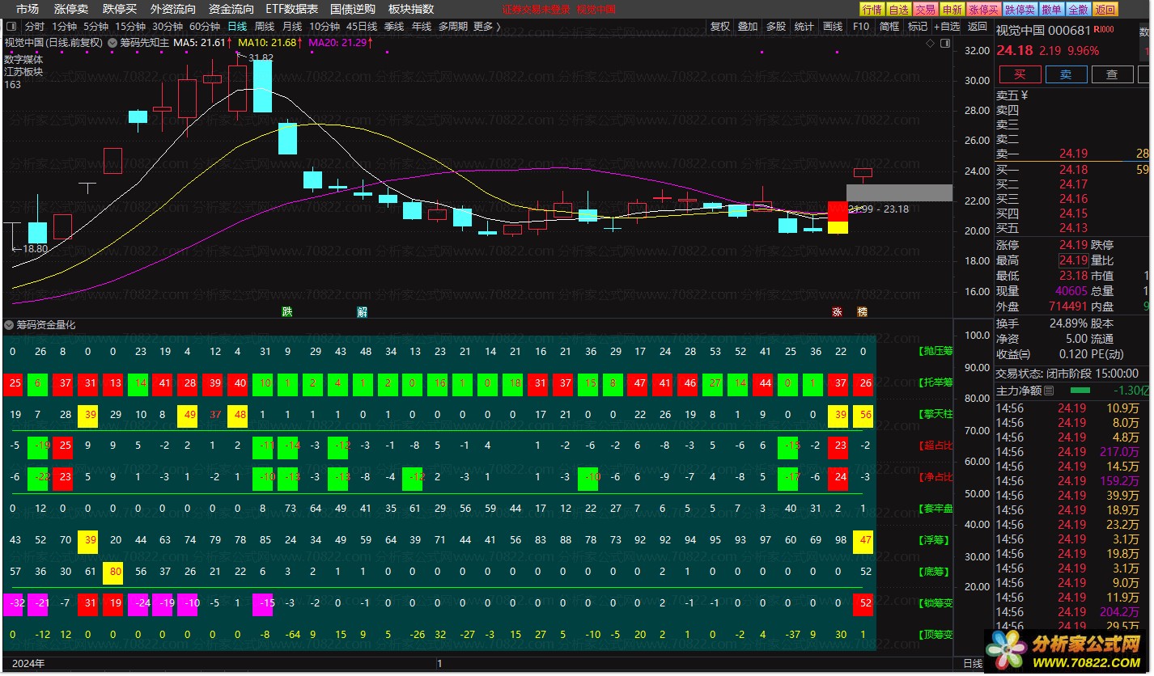Viewport: 1154px width, 676px height.
Task: Open the 更多 periods dropdown
Action: click(486, 27)
